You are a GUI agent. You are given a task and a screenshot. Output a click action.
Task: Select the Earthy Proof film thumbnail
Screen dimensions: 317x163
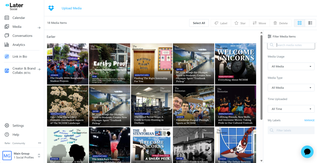[109, 64]
